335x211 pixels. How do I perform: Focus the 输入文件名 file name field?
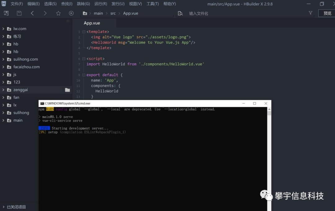pos(246,13)
